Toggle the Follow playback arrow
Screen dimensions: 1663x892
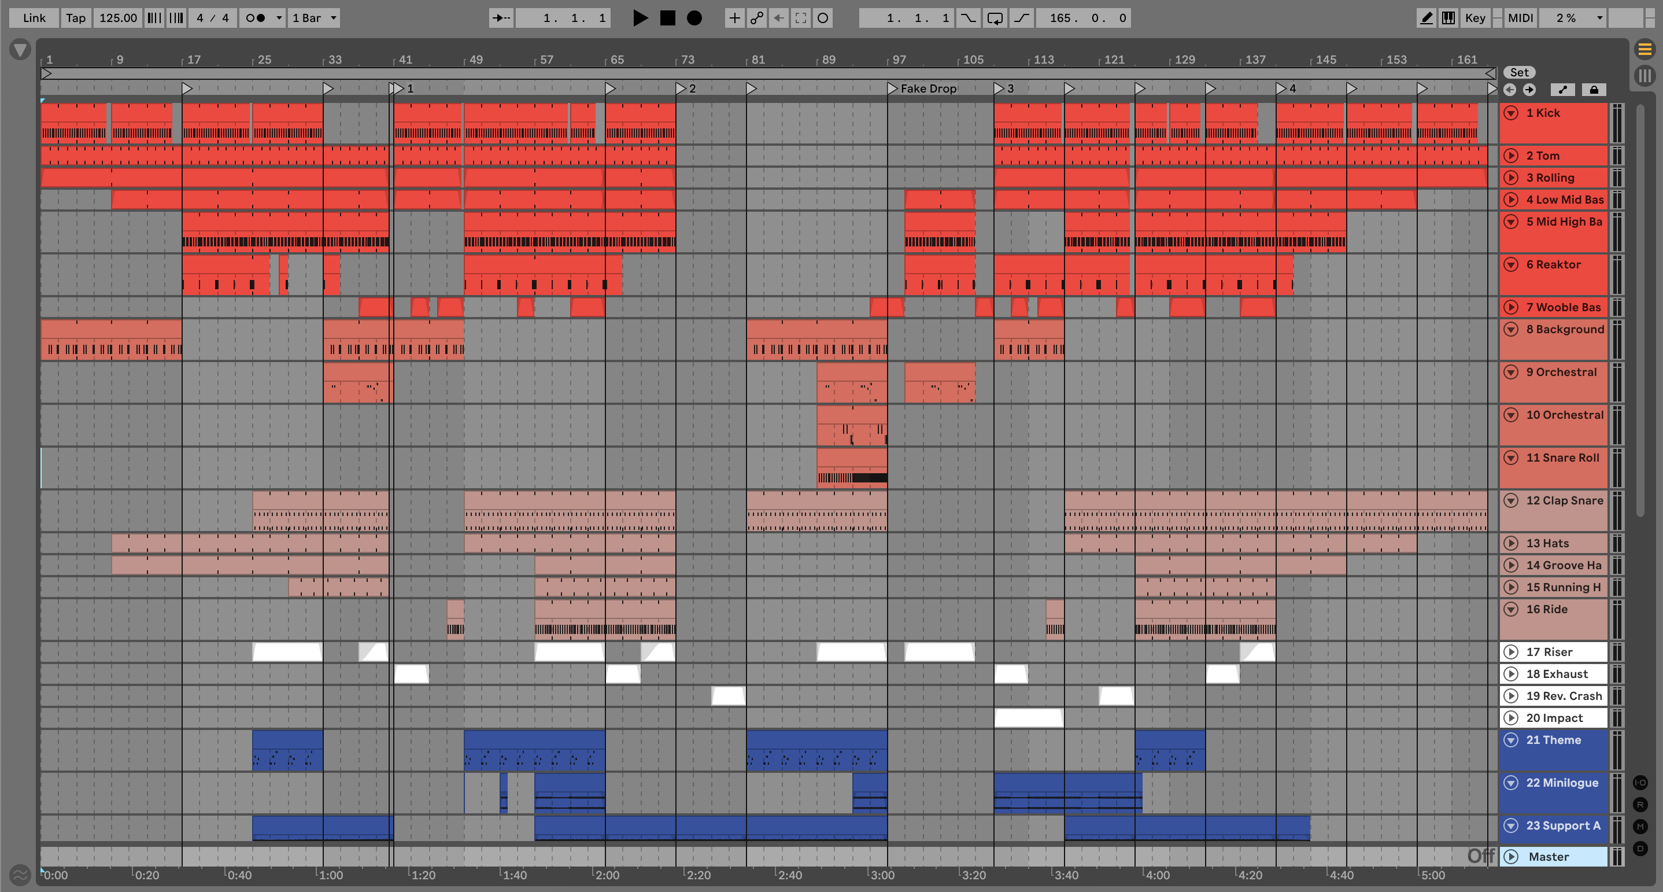click(500, 18)
